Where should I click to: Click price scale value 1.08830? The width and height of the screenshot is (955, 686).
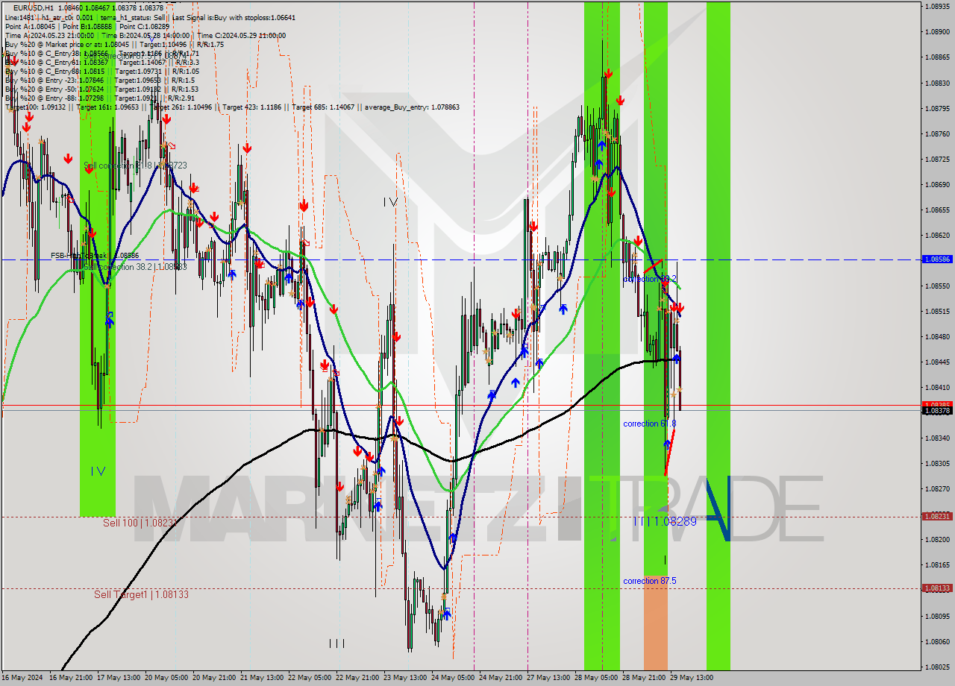click(937, 83)
